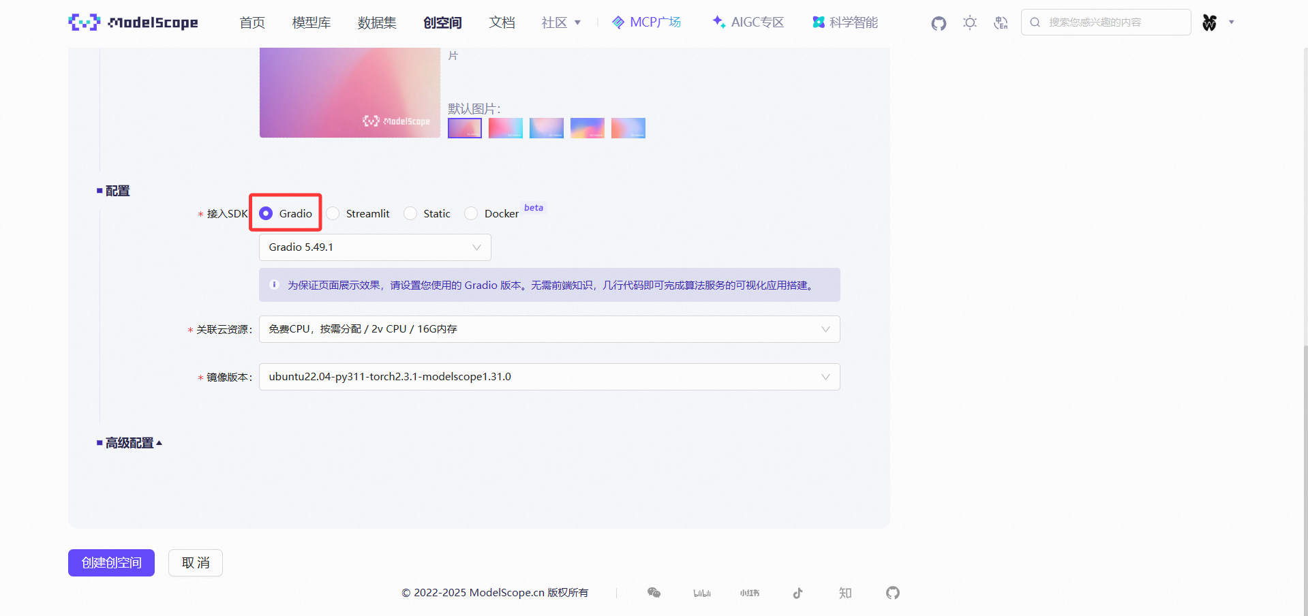Click the 科学智能 icon
This screenshot has width=1308, height=616.
click(x=819, y=22)
